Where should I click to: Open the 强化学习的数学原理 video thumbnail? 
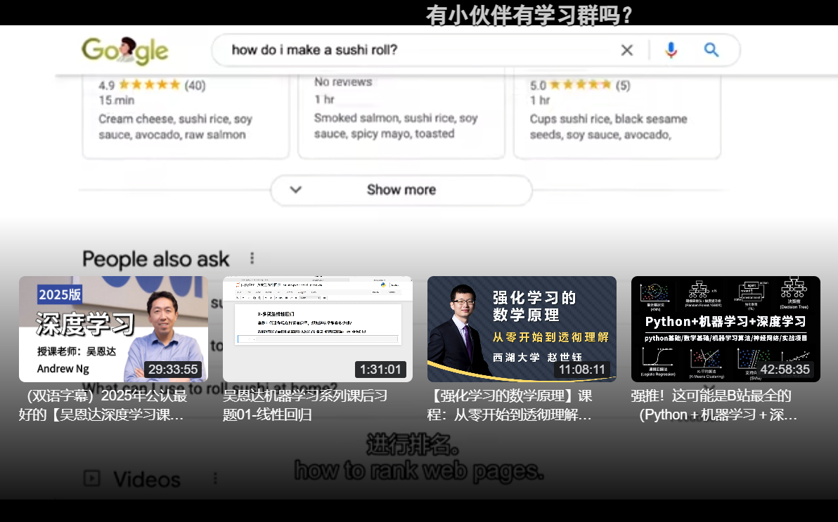click(x=522, y=329)
